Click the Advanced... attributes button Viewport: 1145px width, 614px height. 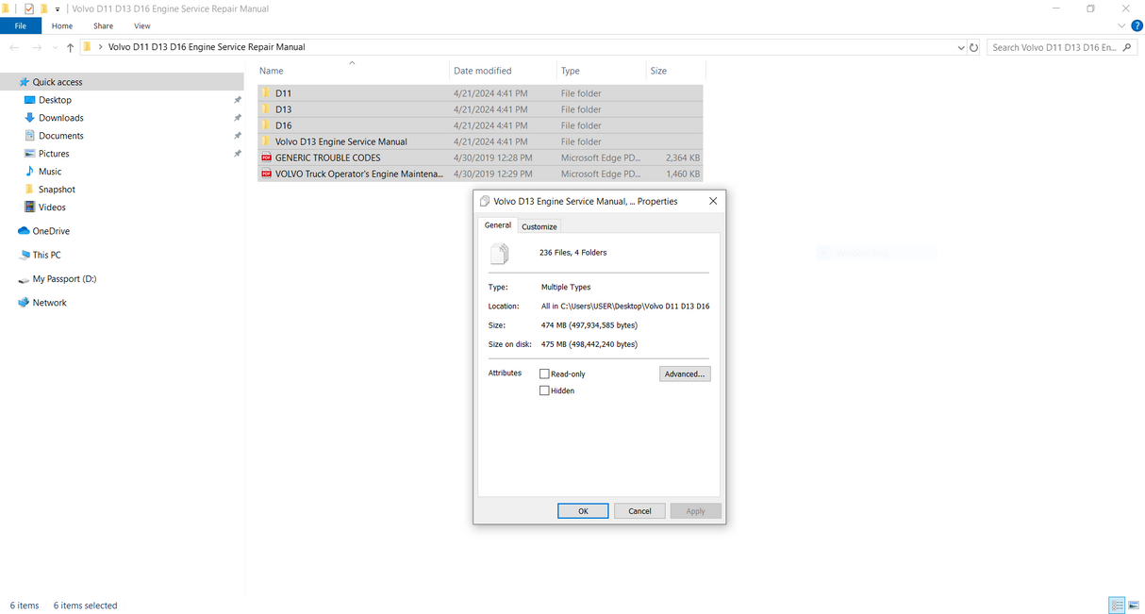(x=684, y=374)
